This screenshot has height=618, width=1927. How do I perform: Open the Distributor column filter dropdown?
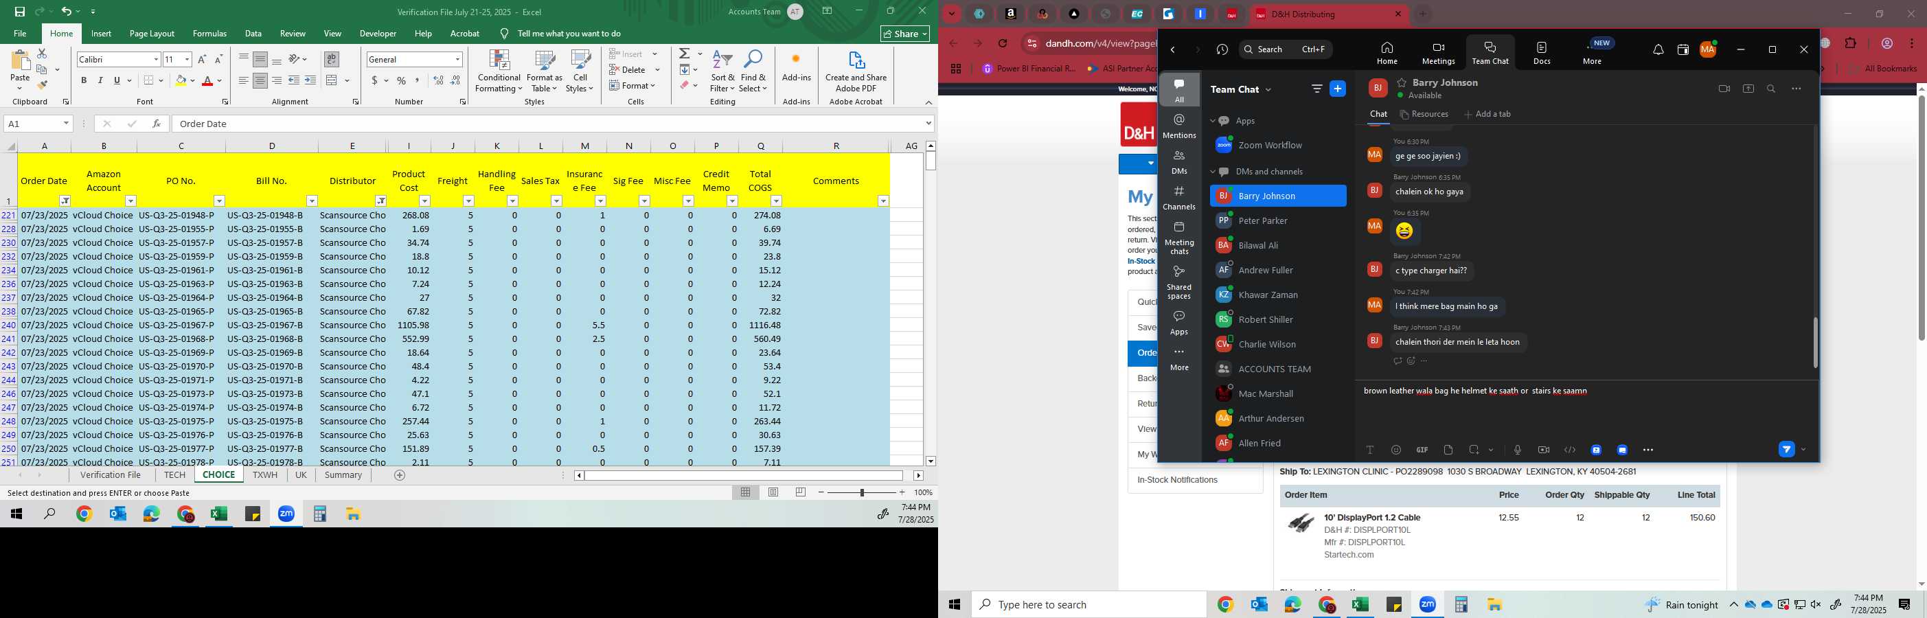(x=380, y=201)
